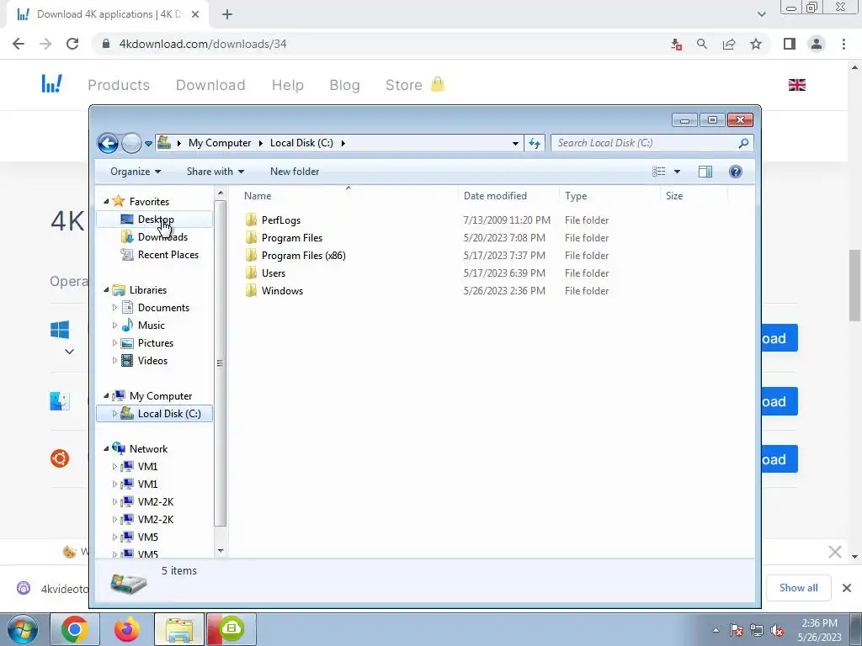The image size is (862, 646).
Task: Open the address bar history dropdown arrow
Action: (x=515, y=143)
